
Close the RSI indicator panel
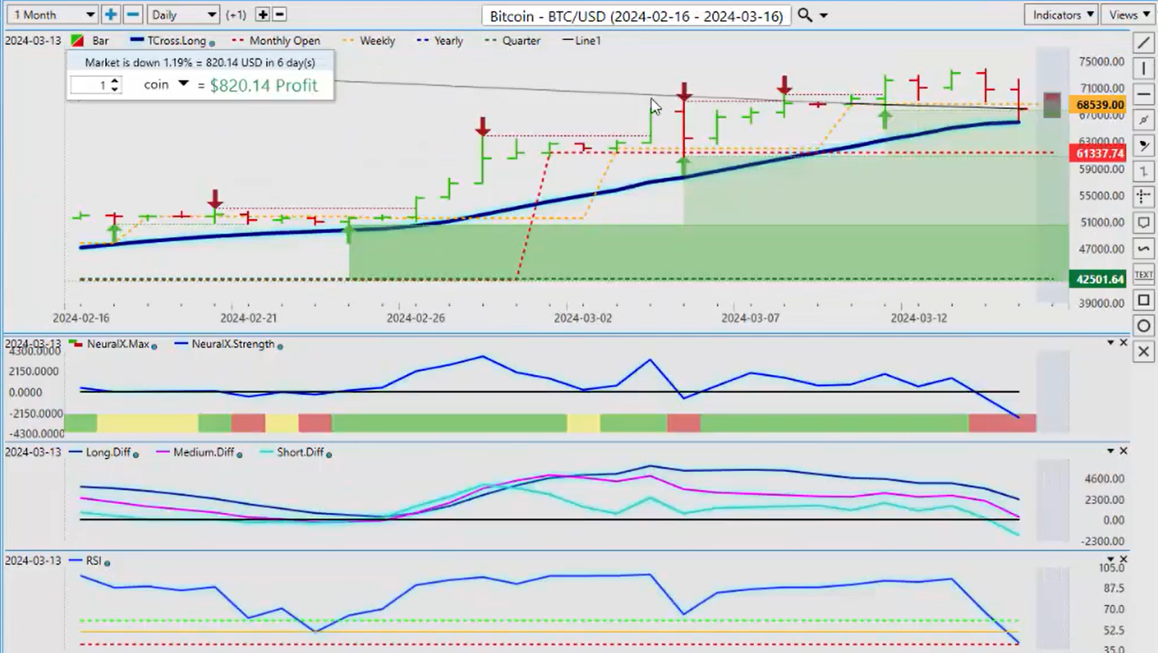coord(1124,559)
